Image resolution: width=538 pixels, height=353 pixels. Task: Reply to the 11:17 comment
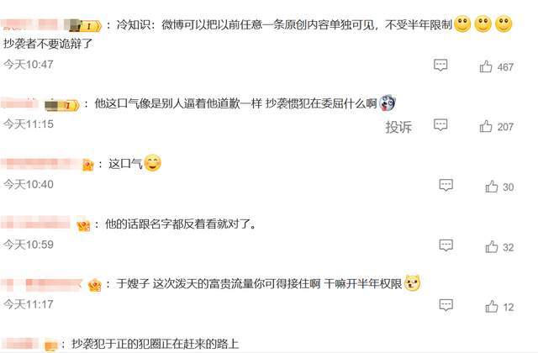[x=446, y=305]
